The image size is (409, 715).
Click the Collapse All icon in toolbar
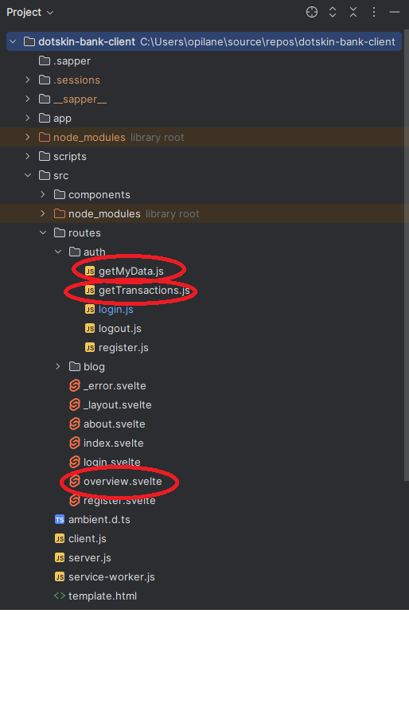tap(353, 12)
